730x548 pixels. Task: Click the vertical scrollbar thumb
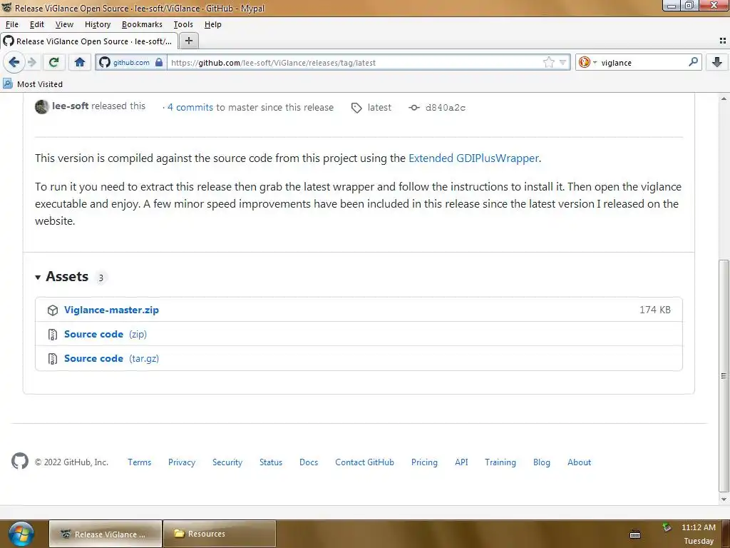tap(724, 375)
